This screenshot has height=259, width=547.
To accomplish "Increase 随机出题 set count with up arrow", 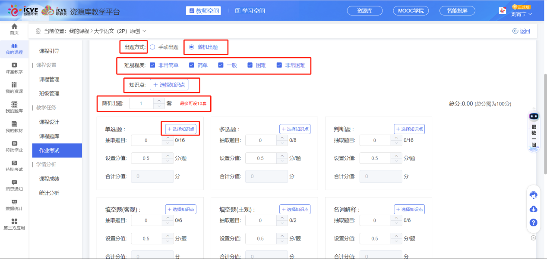I will click(x=158, y=101).
